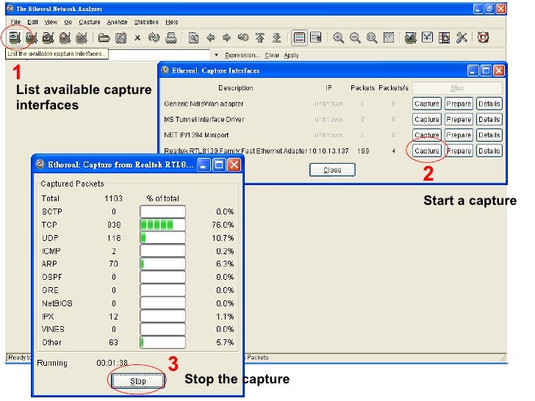Open the Display filters toolbar icon
This screenshot has width=535, height=401.
pyautogui.click(x=427, y=37)
